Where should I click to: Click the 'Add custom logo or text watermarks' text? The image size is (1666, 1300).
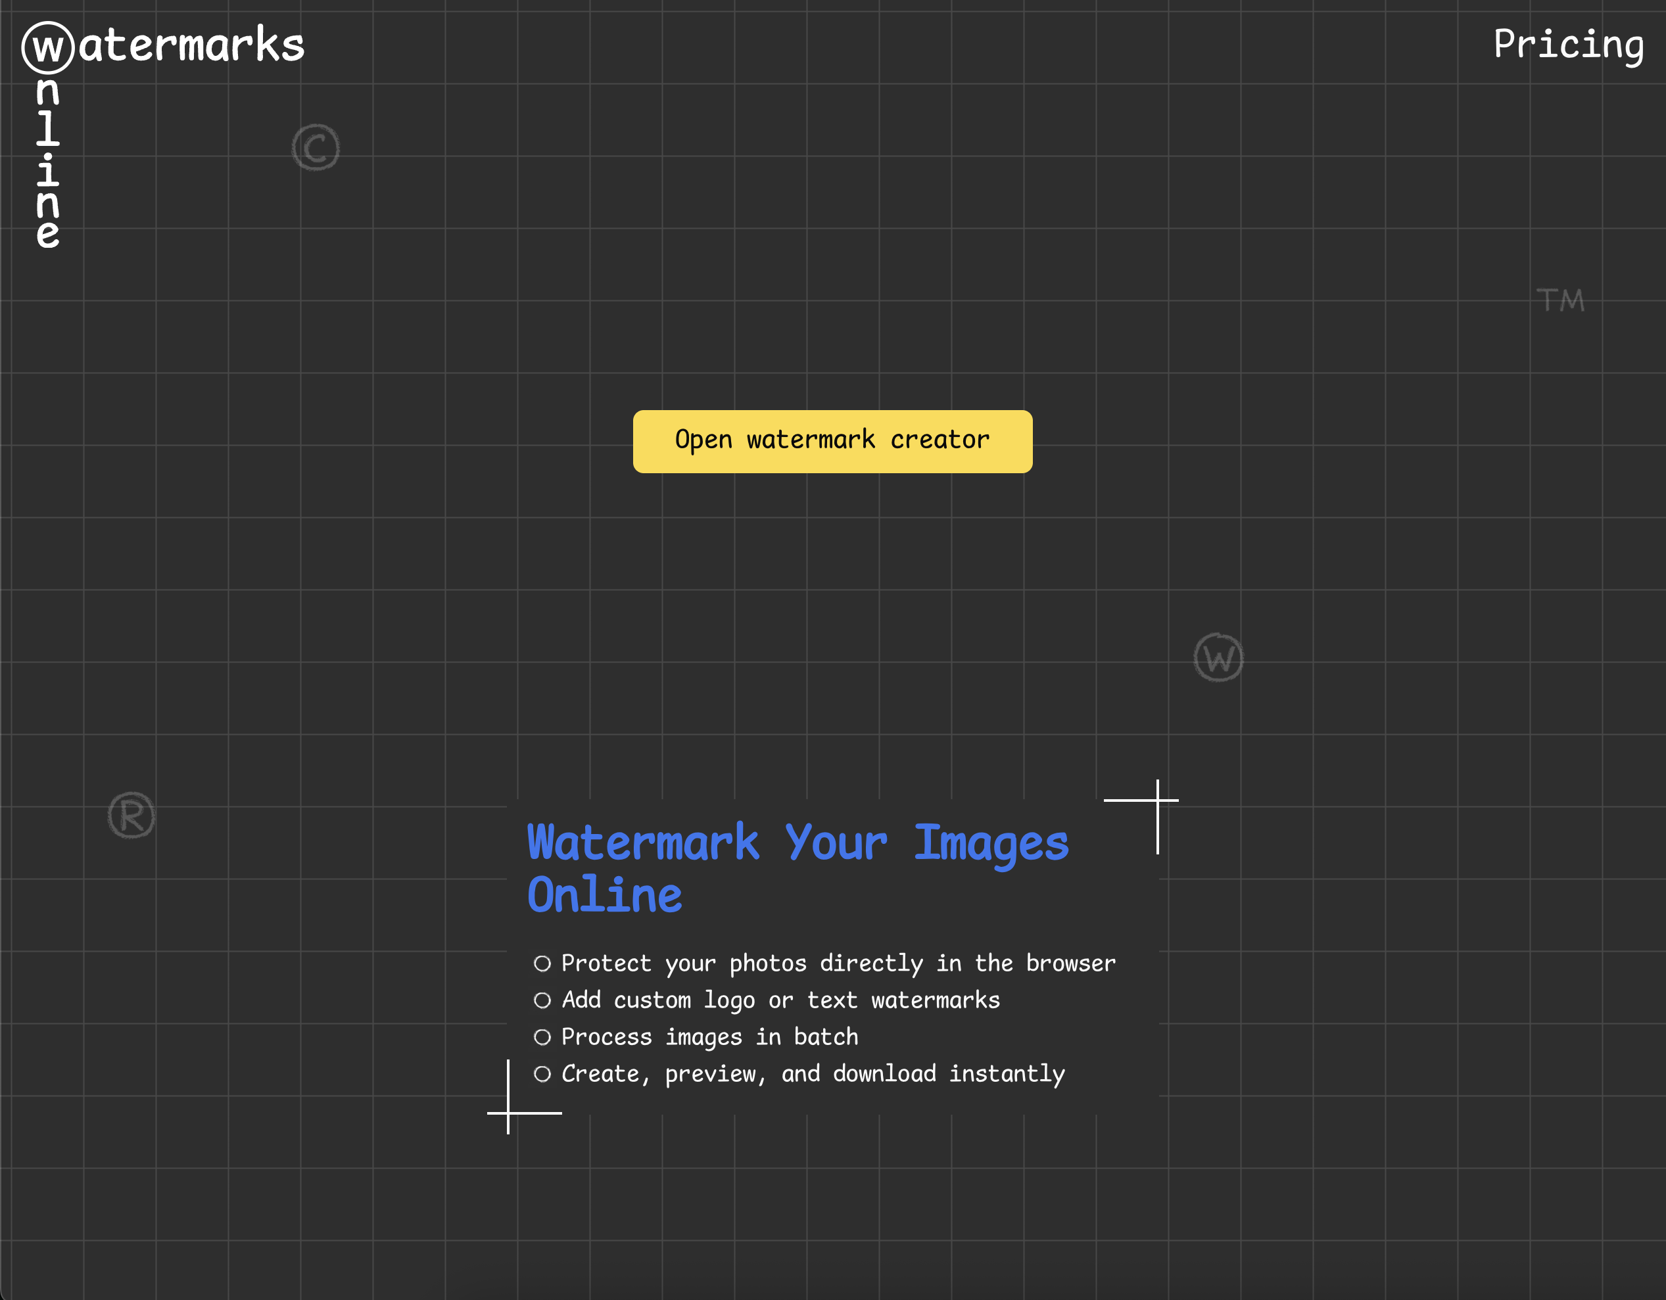780,1000
